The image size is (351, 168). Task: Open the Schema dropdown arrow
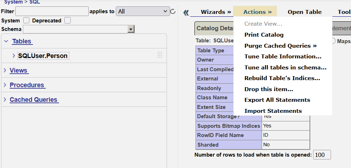tap(131, 29)
